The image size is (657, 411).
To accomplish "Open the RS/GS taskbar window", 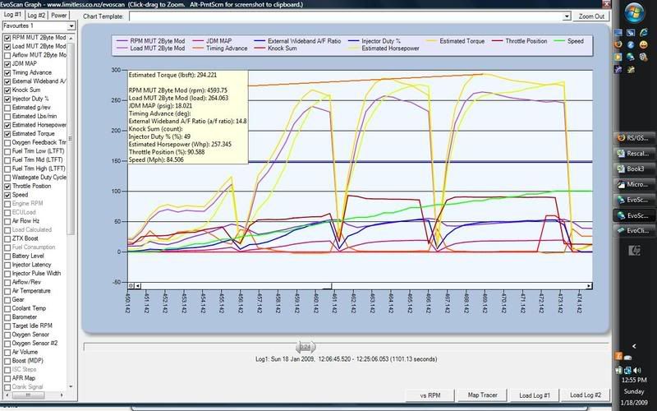I will (634, 136).
